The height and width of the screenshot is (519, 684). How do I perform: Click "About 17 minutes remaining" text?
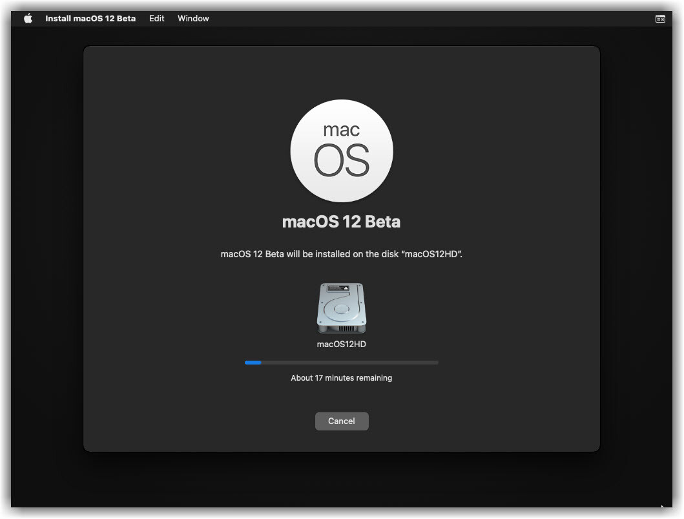coord(342,378)
